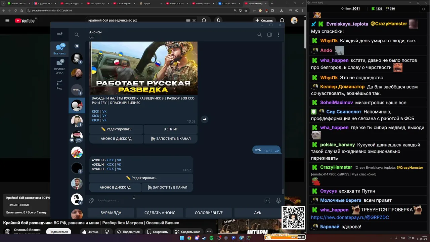Viewport: 430px width, 242px height.
Task: Click lower 'ЗАПОСТИТЬ В КАНАЛ' button
Action: click(x=167, y=187)
